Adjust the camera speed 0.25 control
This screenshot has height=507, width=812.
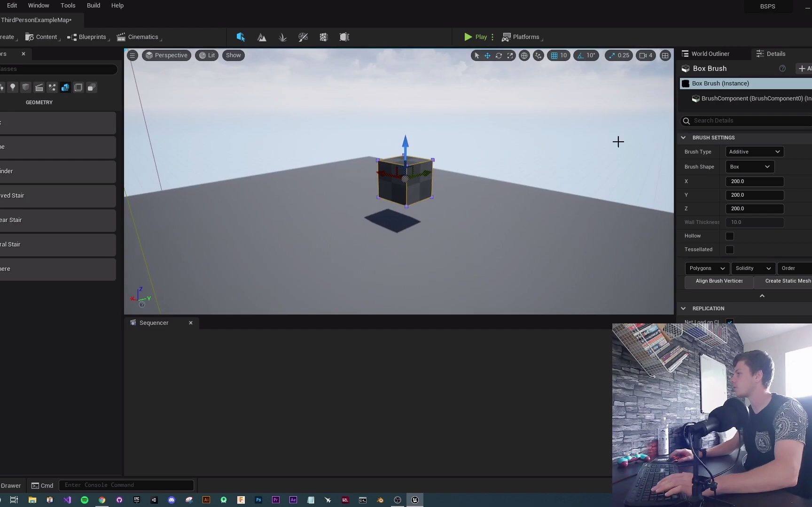(x=618, y=55)
